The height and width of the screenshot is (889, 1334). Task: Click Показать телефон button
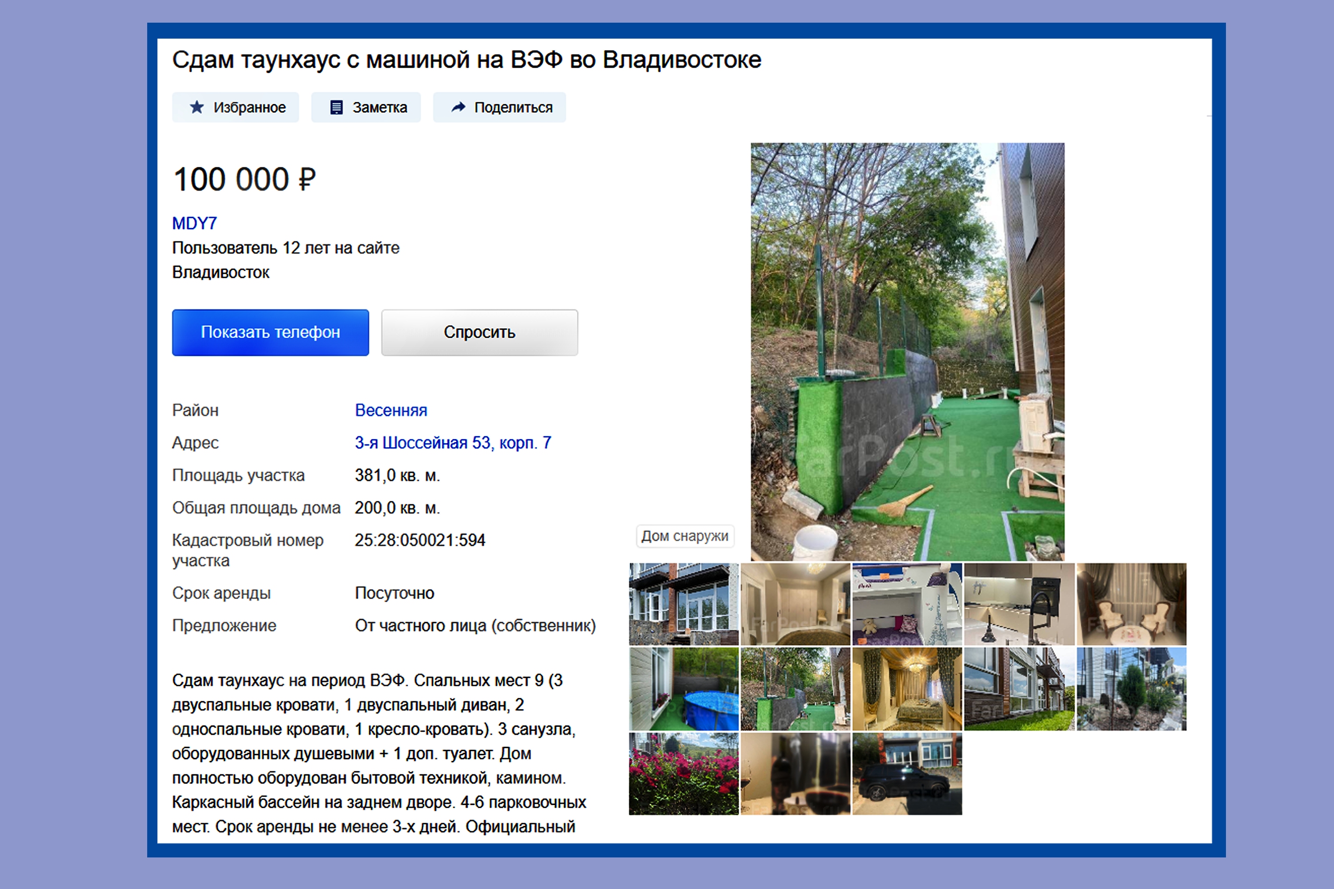(270, 332)
